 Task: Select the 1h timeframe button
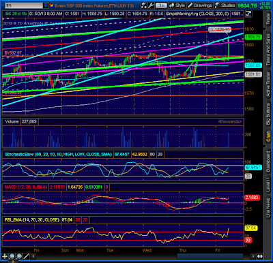coord(161,5)
